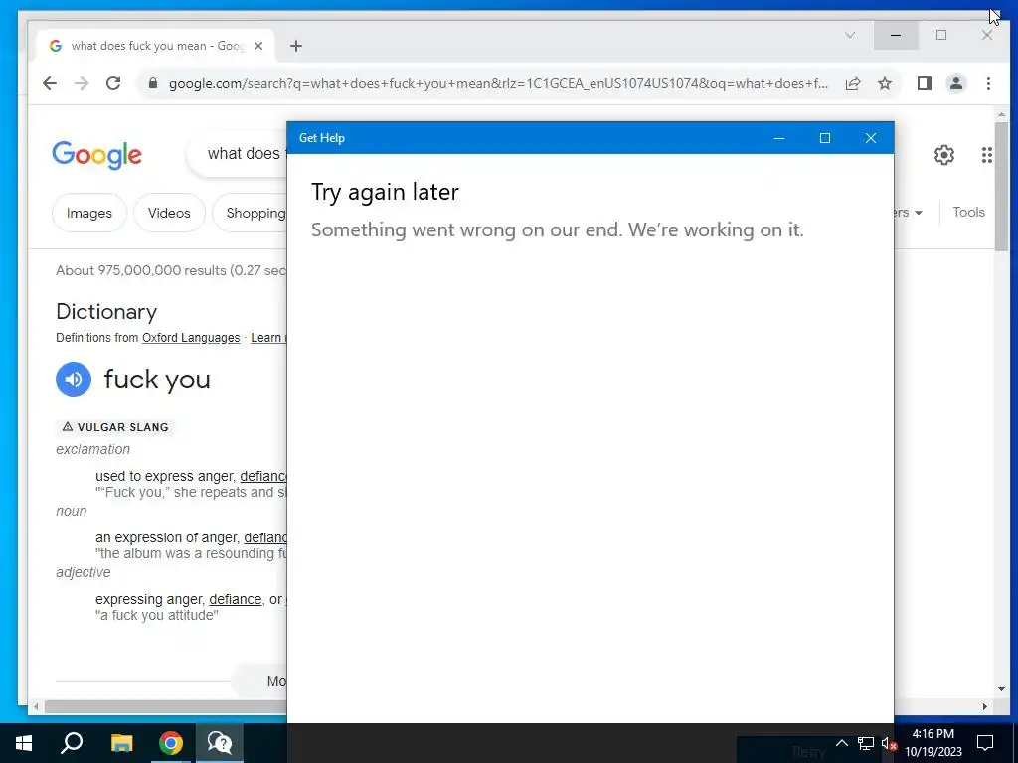Click the Google logo
This screenshot has width=1018, height=763.
[x=96, y=155]
